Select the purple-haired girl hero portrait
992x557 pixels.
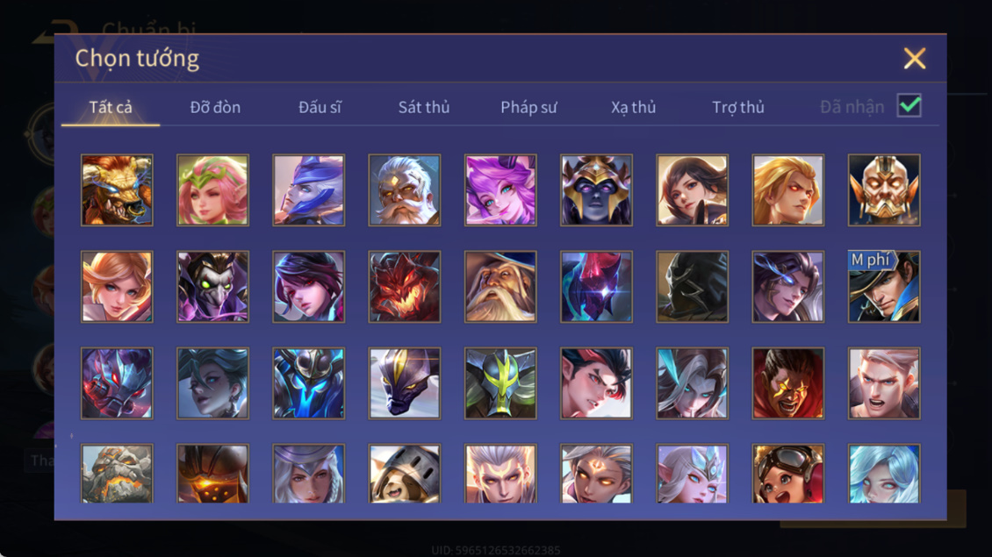point(500,190)
